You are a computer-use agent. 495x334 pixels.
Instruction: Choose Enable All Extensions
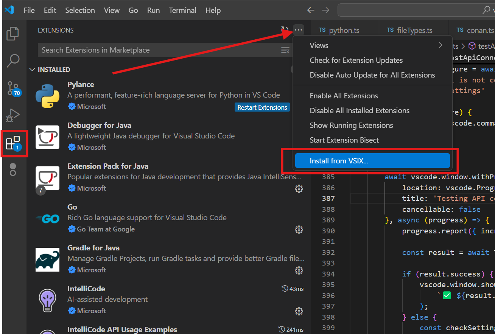(373, 96)
